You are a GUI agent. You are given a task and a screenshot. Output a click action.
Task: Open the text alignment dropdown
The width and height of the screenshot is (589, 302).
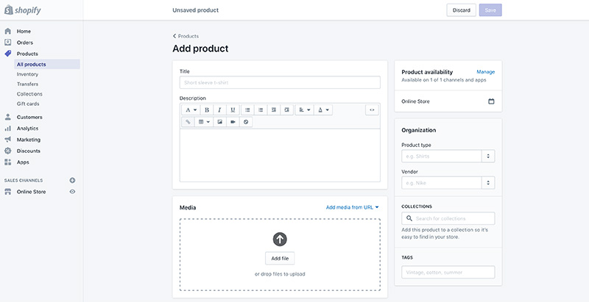304,109
